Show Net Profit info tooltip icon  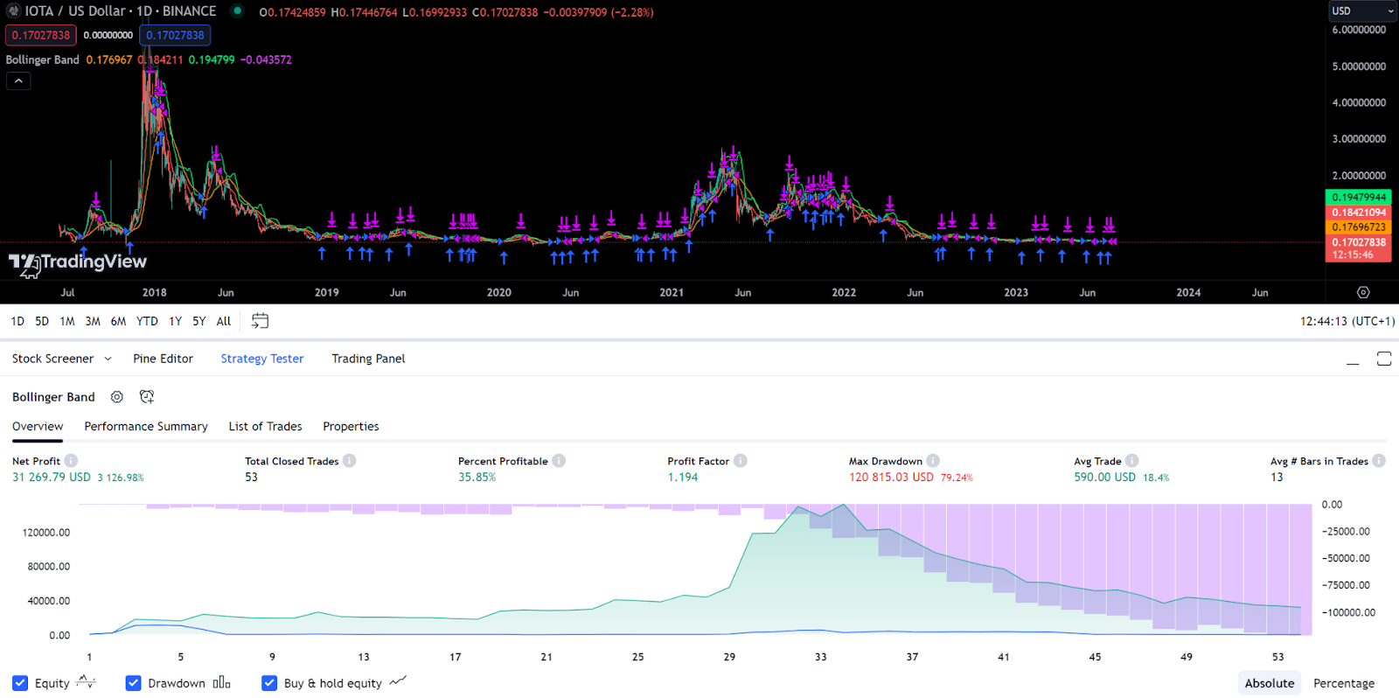pos(71,461)
